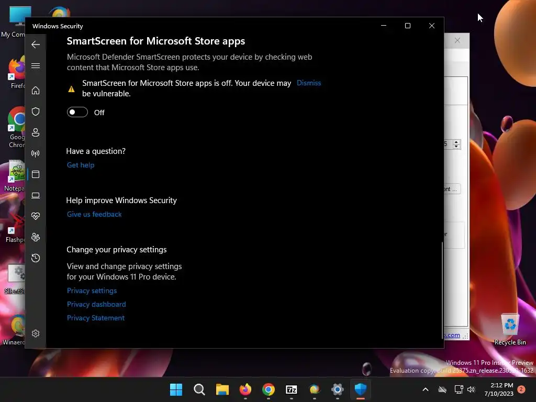Open the network icon in system tray
Image resolution: width=536 pixels, height=402 pixels.
pos(459,389)
